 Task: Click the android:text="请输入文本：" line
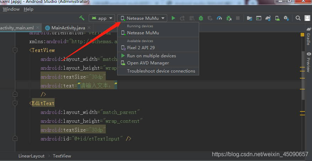coord(79,86)
